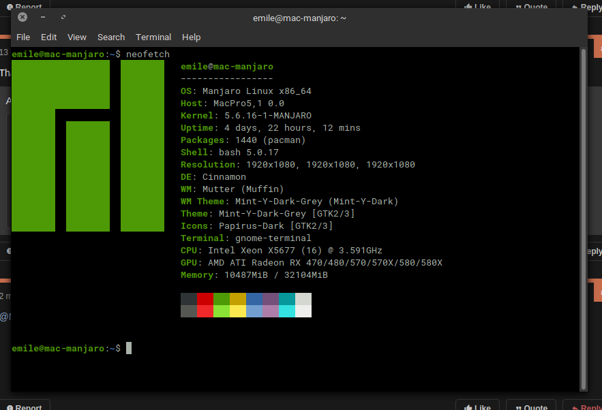Click the mustard yellow color block
The image size is (602, 410).
click(x=238, y=299)
